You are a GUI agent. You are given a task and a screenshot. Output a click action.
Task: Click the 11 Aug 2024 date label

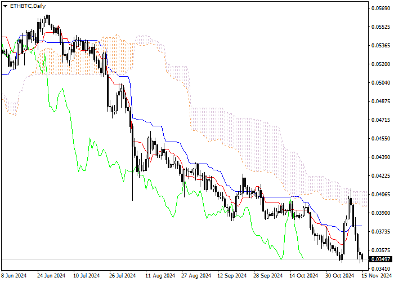160,276
